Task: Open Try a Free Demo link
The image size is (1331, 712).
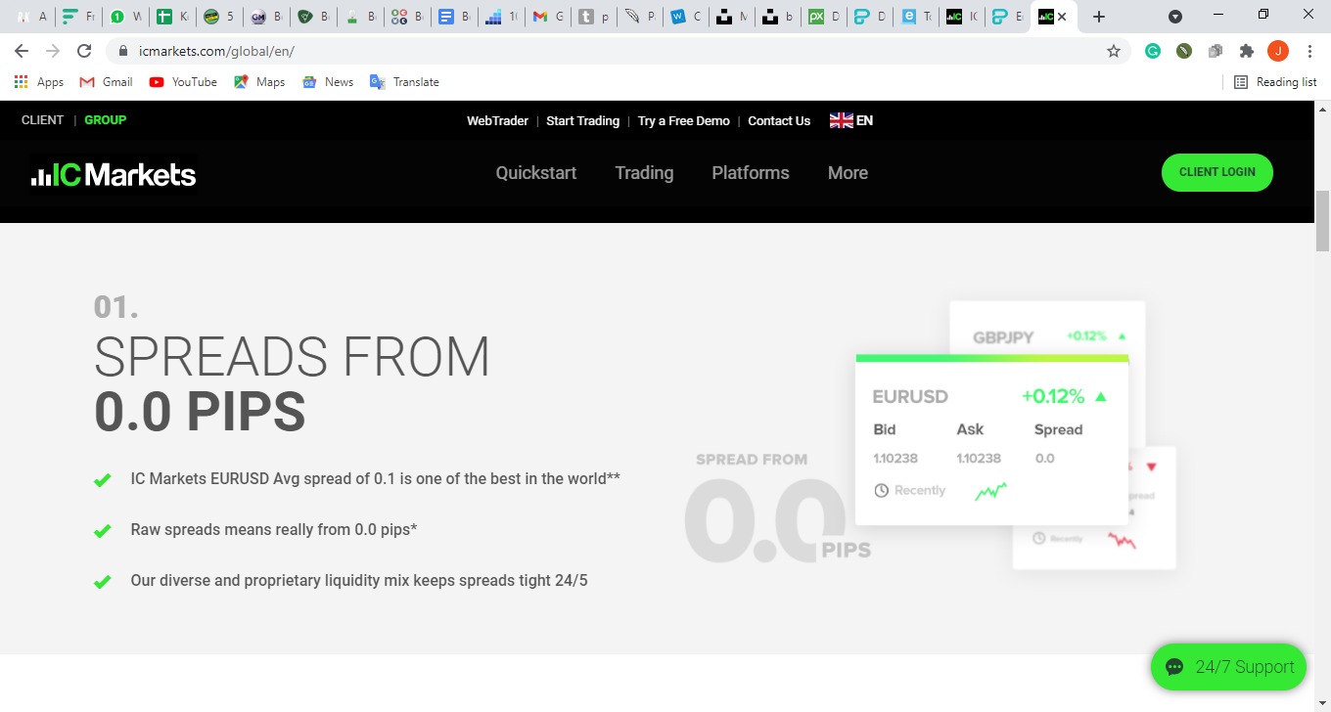Action: (x=684, y=121)
